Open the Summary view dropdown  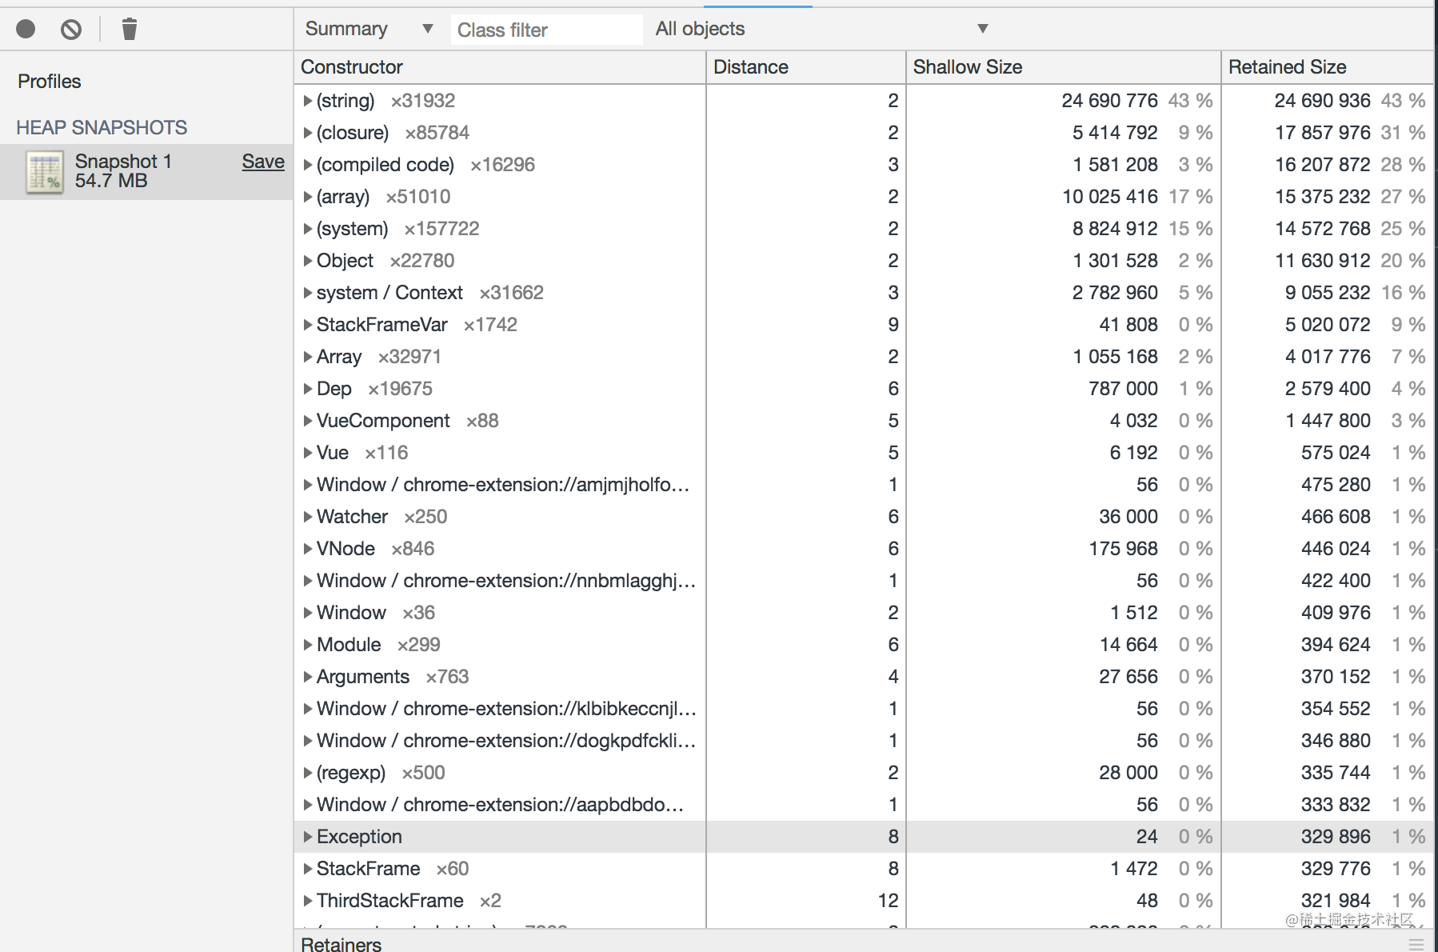pyautogui.click(x=369, y=29)
